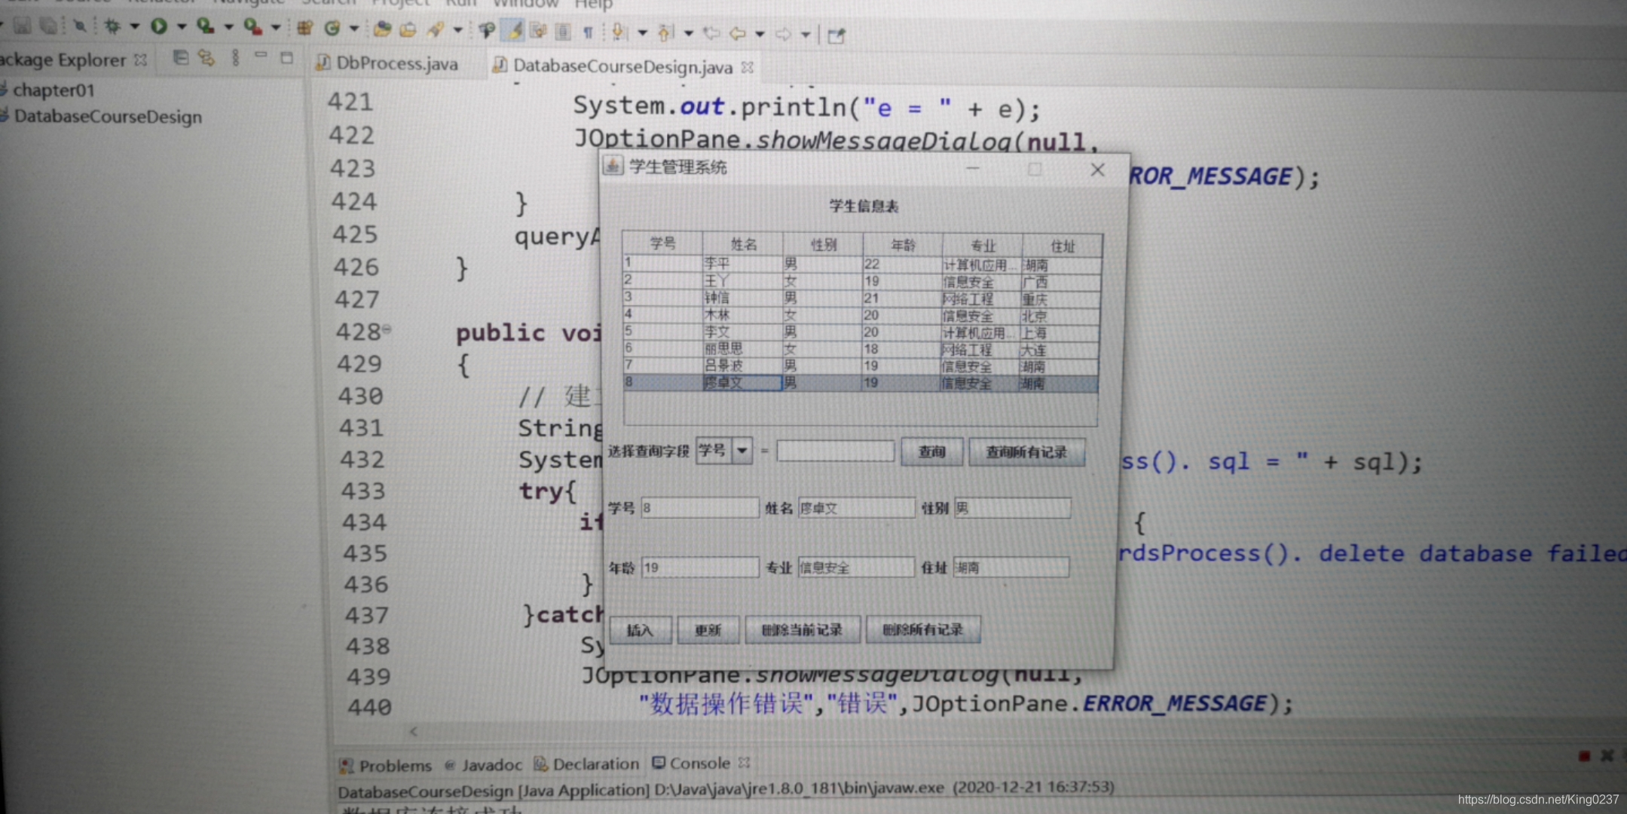
Task: Close the DatabaseCourseDesign.java editor tab
Action: pos(747,68)
